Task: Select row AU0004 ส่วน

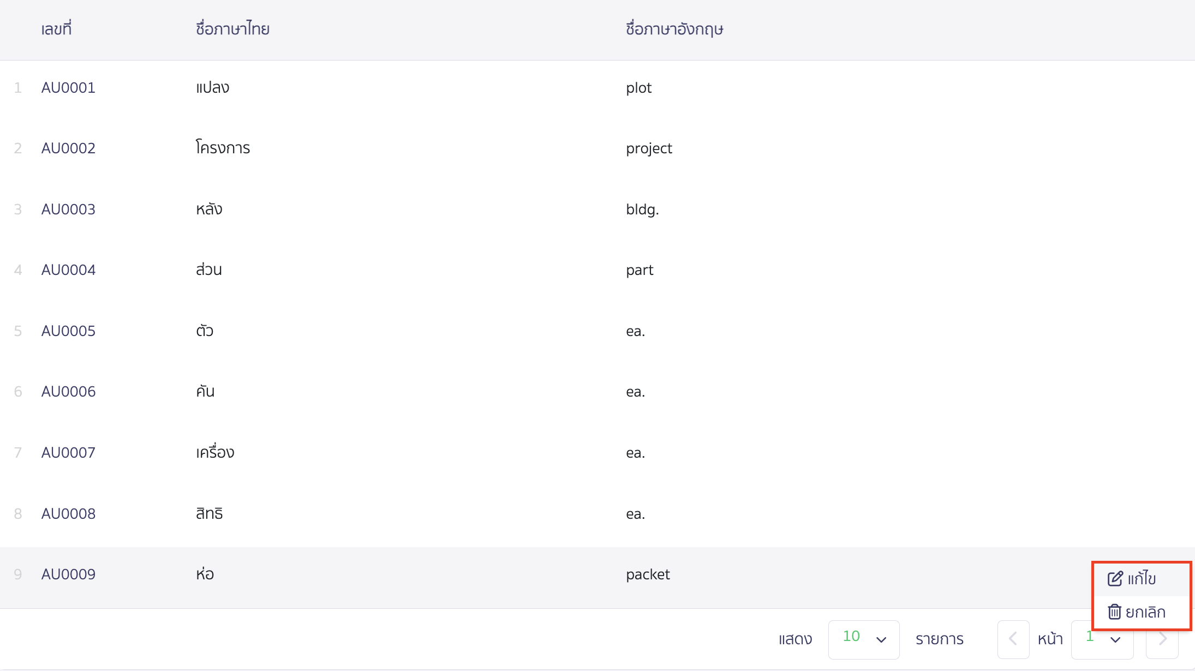Action: 208,270
